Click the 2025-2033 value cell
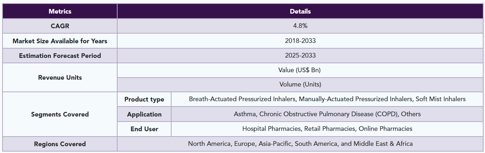The width and height of the screenshot is (485, 153). coord(300,55)
